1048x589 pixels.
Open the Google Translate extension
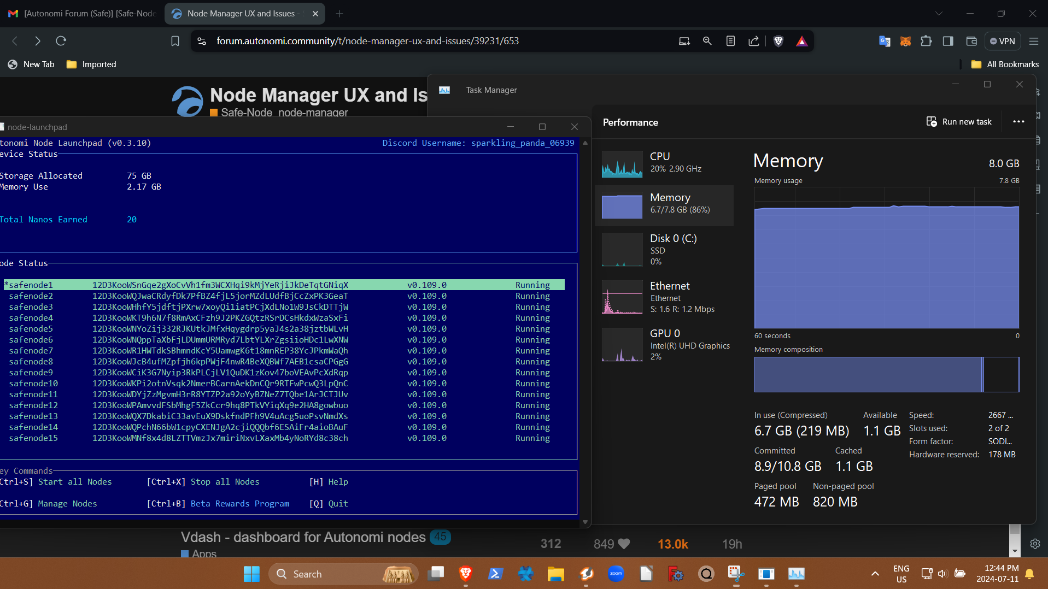pos(885,41)
